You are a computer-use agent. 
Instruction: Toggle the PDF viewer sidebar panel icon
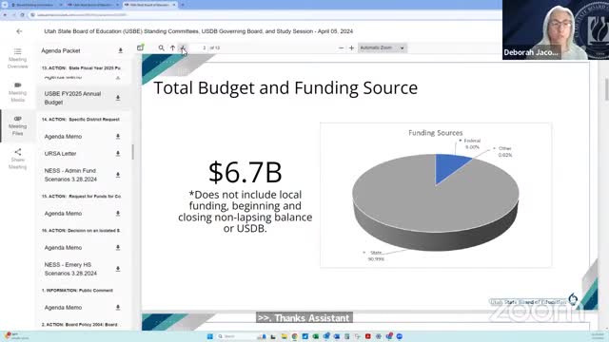[140, 47]
